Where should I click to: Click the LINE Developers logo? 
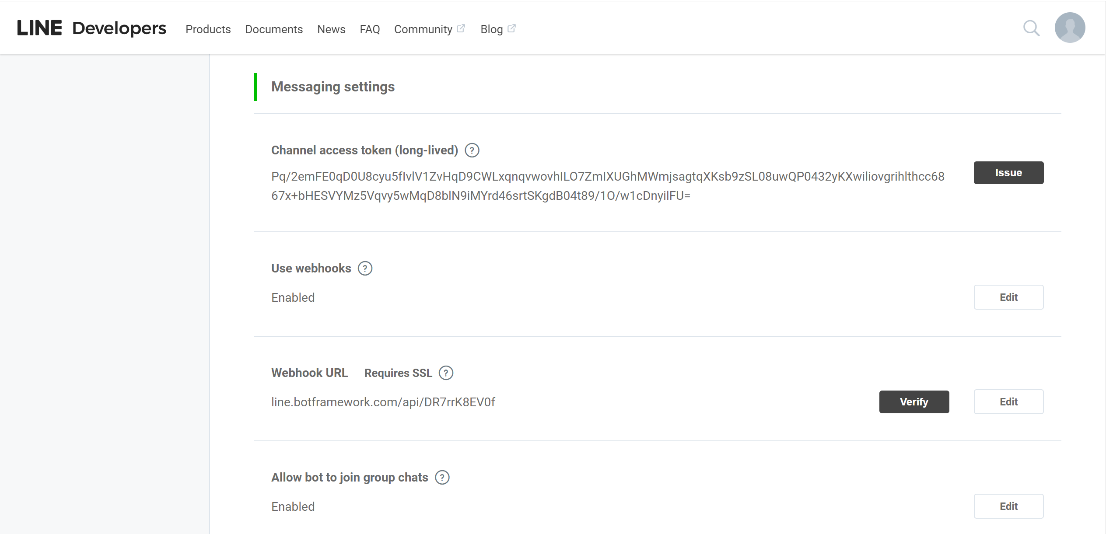(91, 27)
